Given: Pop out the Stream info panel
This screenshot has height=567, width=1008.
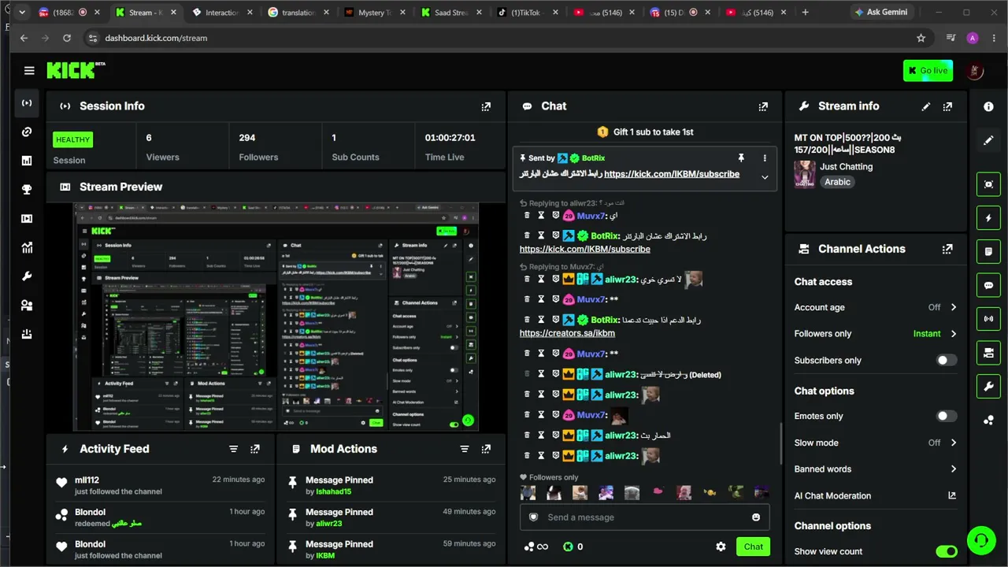Looking at the screenshot, I should [947, 106].
